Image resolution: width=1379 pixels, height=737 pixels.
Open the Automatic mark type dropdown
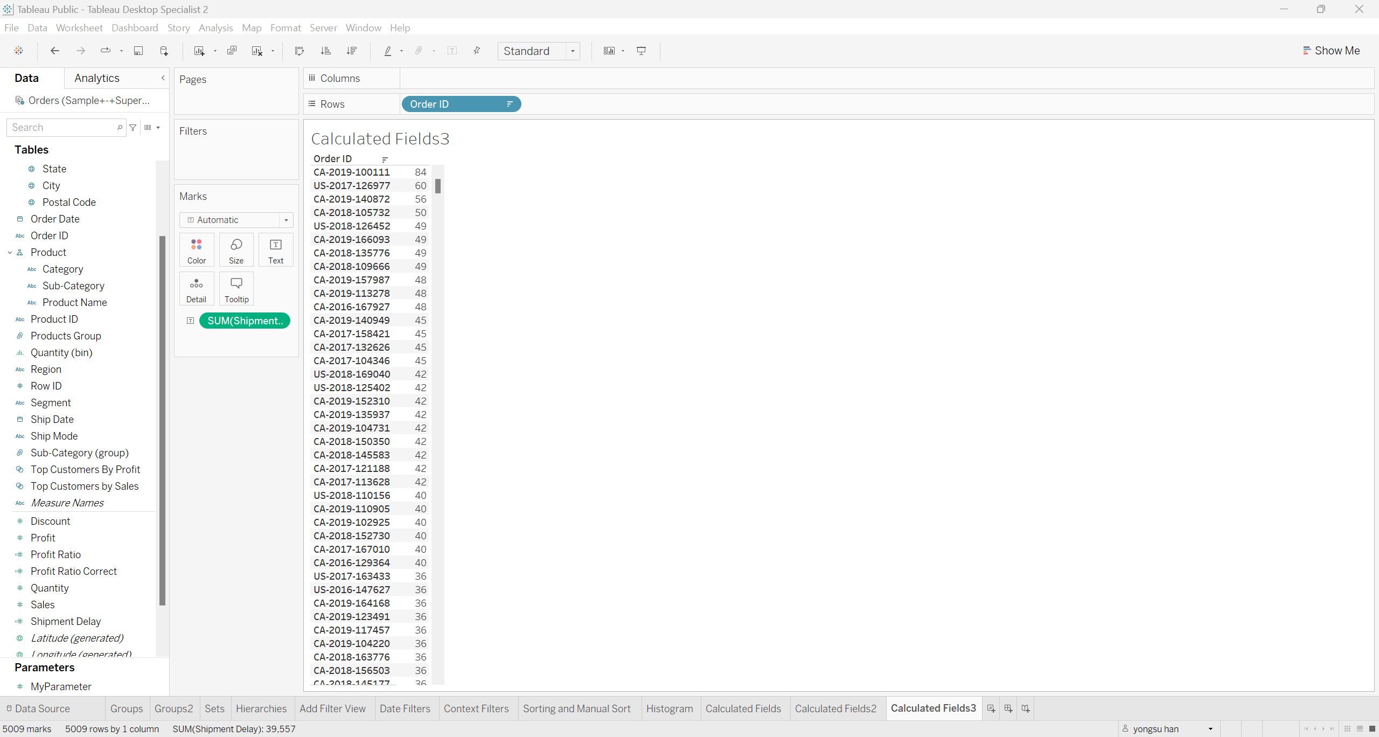coord(236,220)
